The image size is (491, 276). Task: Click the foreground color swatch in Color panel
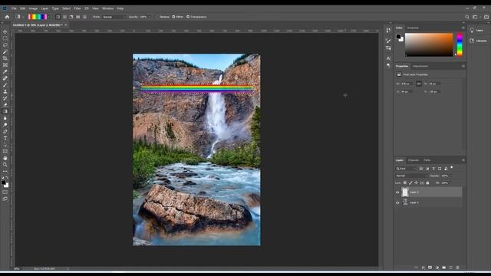tap(398, 37)
